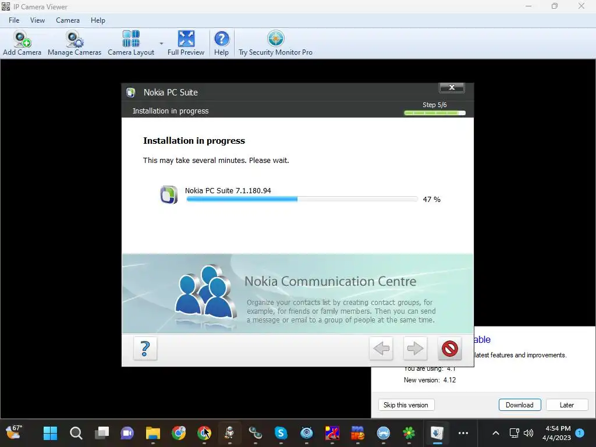Viewport: 596px width, 447px height.
Task: Click the Later button in update popup
Action: [567, 405]
